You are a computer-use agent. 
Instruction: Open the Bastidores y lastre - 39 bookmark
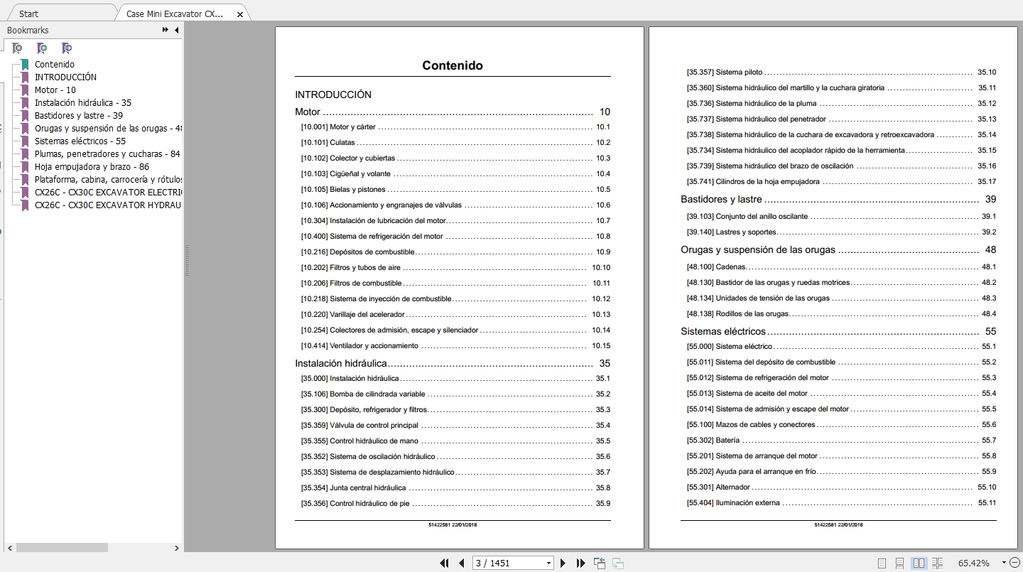pyautogui.click(x=79, y=116)
